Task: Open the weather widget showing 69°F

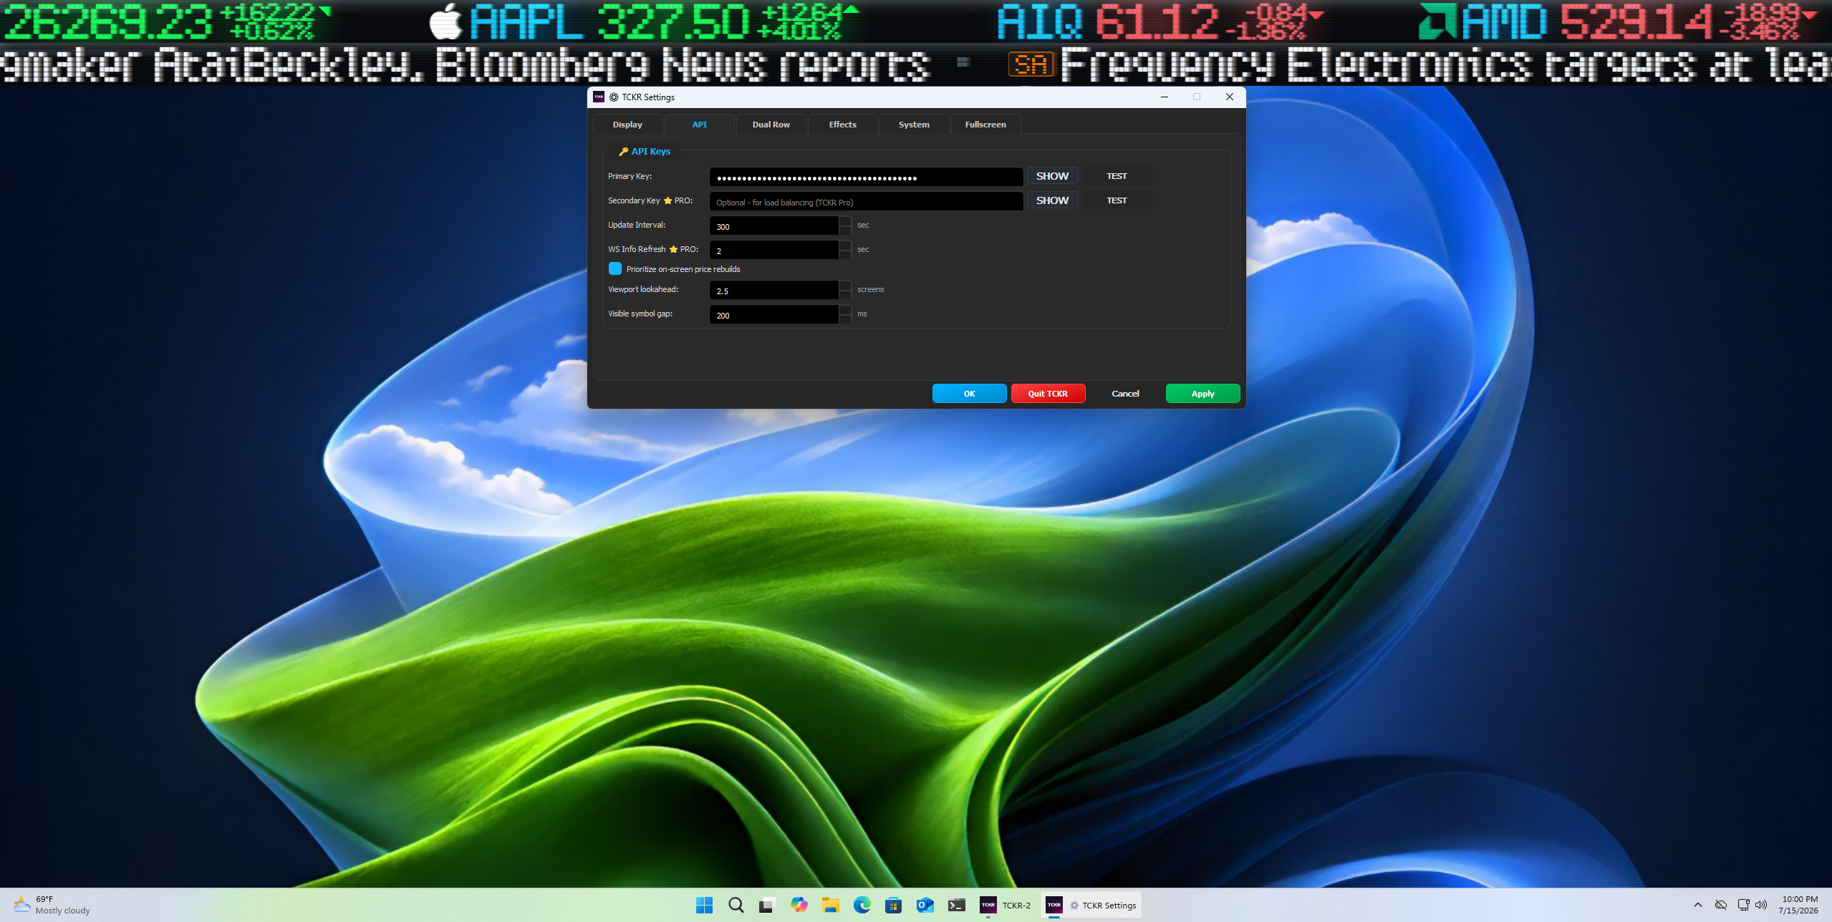Action: [52, 905]
